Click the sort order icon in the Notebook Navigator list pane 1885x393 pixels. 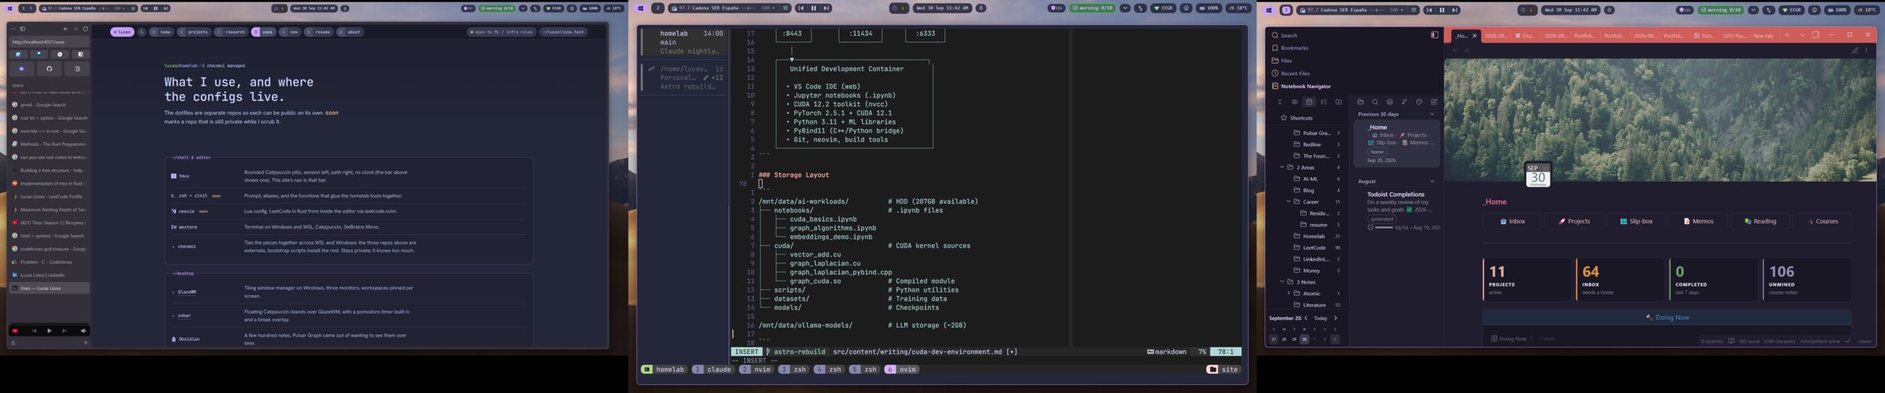(x=1404, y=102)
